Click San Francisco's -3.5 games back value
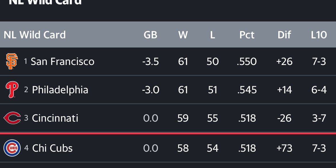Viewport: 336px width, 168px height. (x=150, y=62)
